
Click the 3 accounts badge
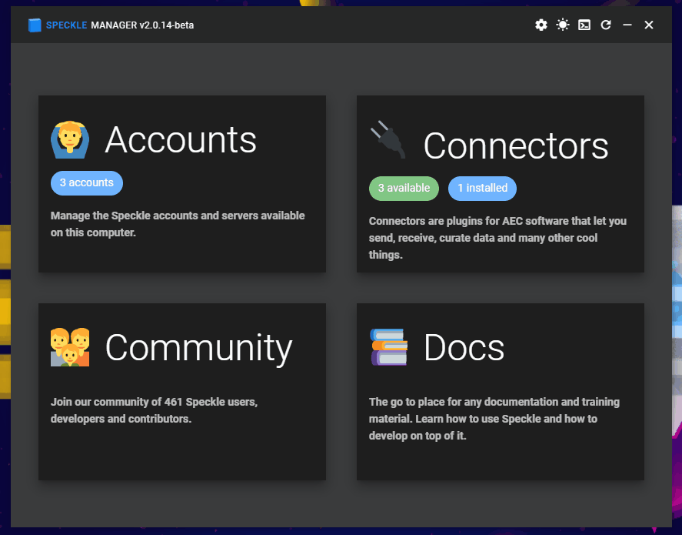[x=87, y=183]
